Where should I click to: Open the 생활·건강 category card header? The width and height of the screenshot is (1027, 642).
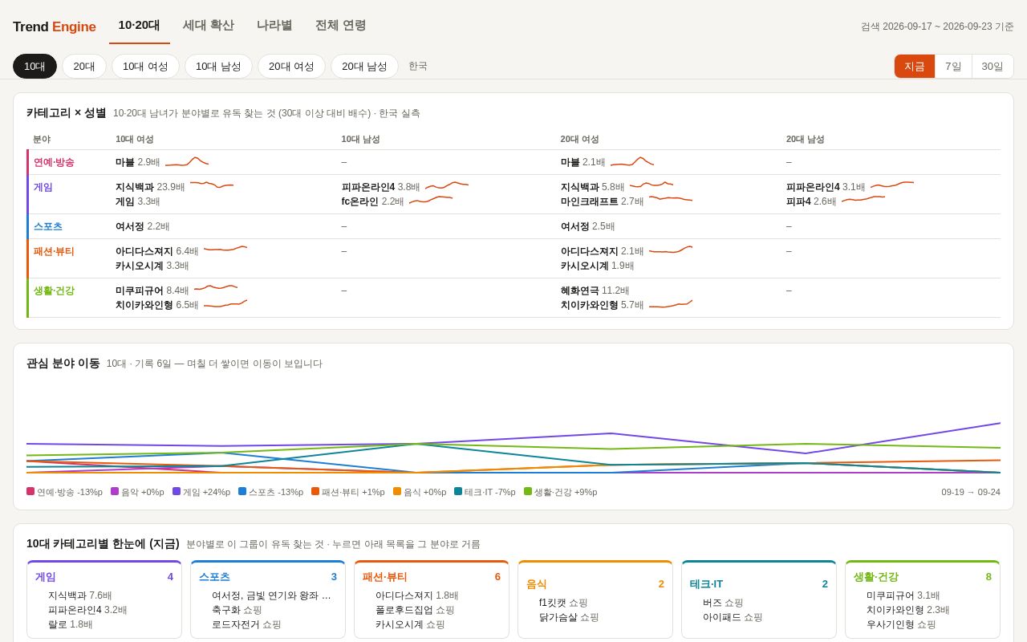(x=923, y=576)
